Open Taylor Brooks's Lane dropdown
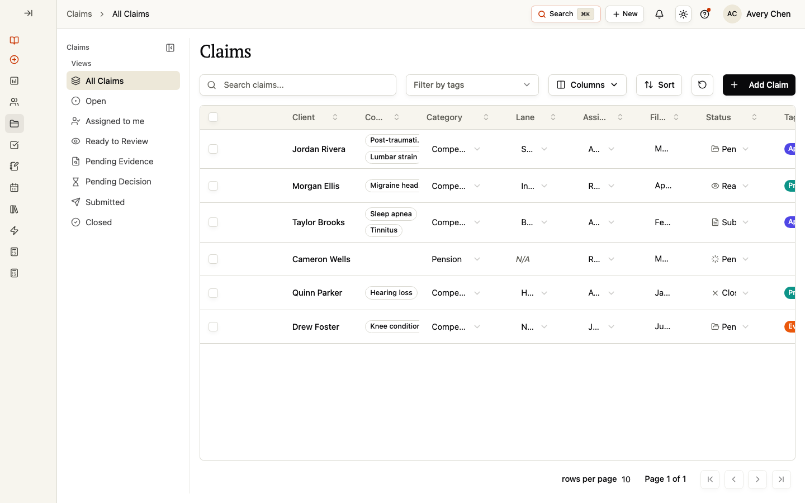Screen dimensions: 805x503 click(534, 222)
